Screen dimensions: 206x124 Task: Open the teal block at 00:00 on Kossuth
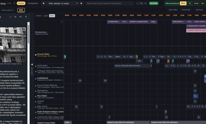[65, 57]
